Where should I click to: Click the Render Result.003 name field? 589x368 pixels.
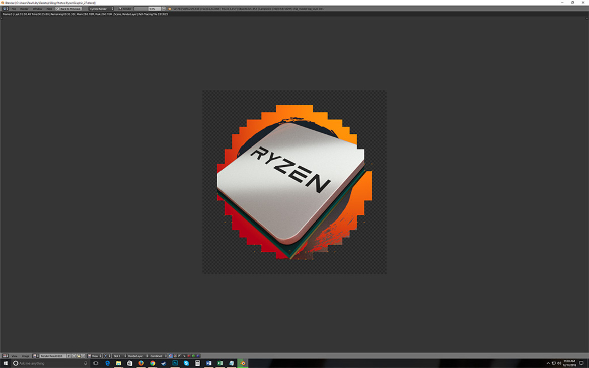click(x=53, y=356)
